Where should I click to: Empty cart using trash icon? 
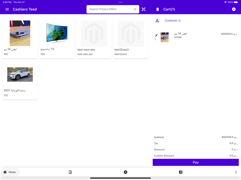click(158, 9)
